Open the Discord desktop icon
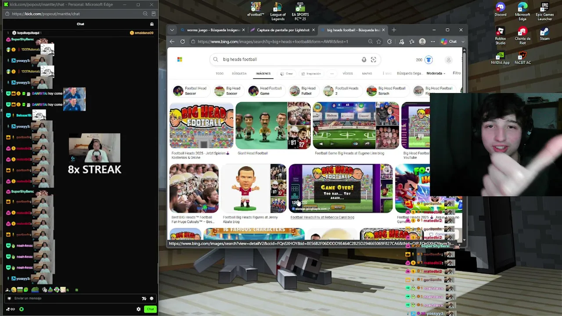The height and width of the screenshot is (316, 562). 500,10
